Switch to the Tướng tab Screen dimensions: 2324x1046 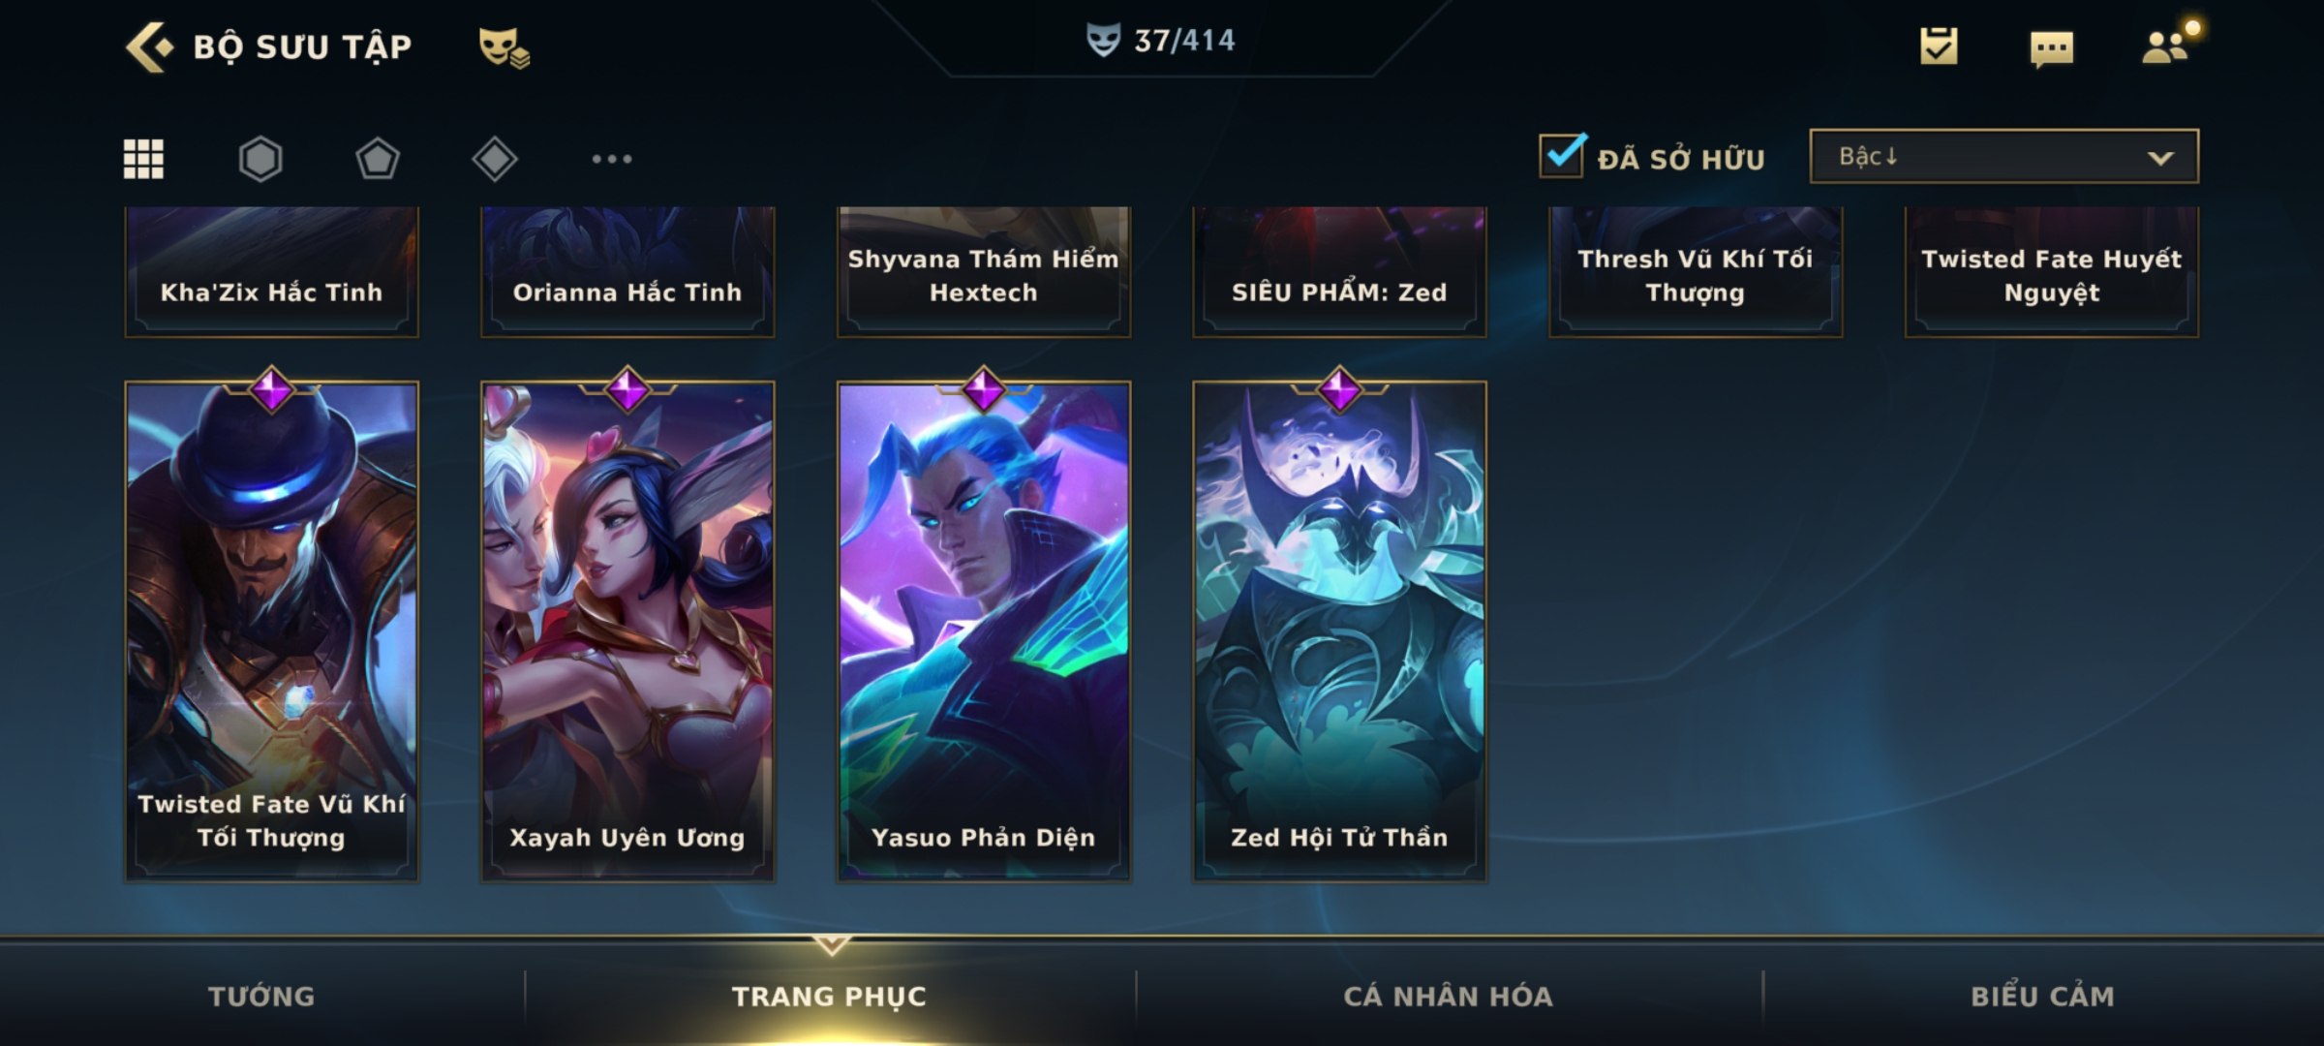pyautogui.click(x=262, y=996)
